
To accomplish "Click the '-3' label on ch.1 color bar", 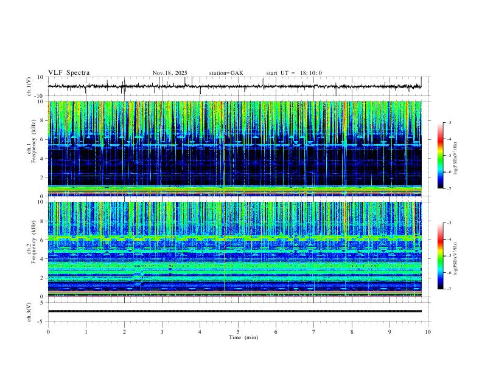I will coord(449,122).
